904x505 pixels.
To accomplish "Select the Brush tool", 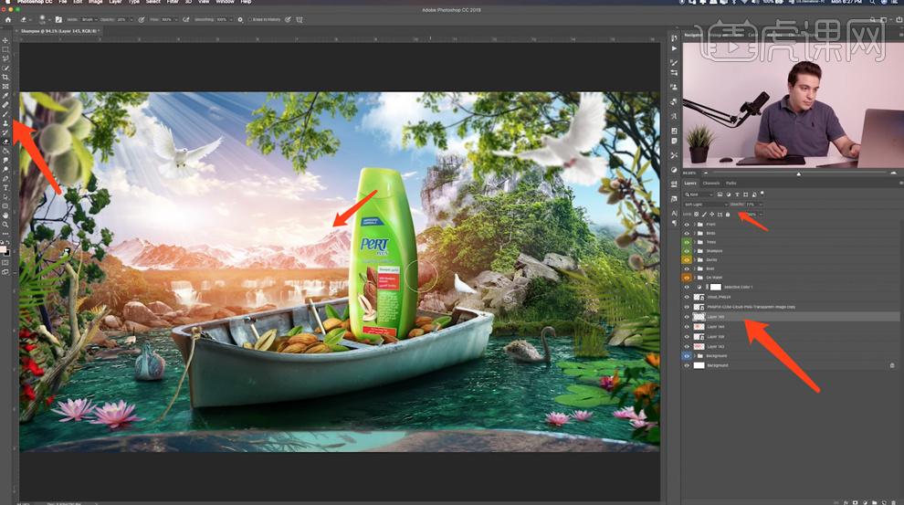I will (5, 114).
